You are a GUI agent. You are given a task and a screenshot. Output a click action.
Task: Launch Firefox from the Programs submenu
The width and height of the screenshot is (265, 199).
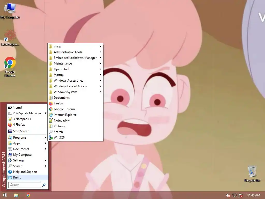point(75,103)
